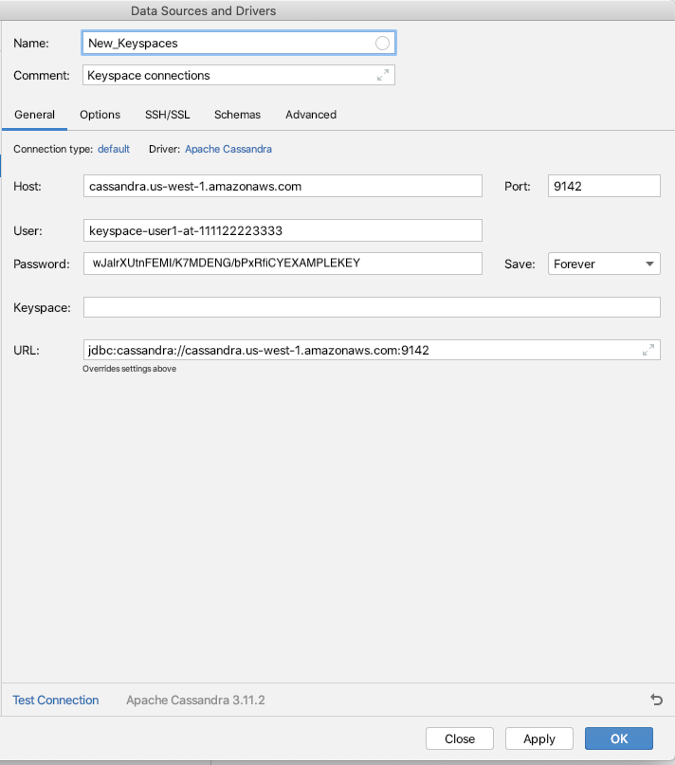The image size is (675, 765).
Task: Switch to the Schemas tab
Action: click(237, 115)
